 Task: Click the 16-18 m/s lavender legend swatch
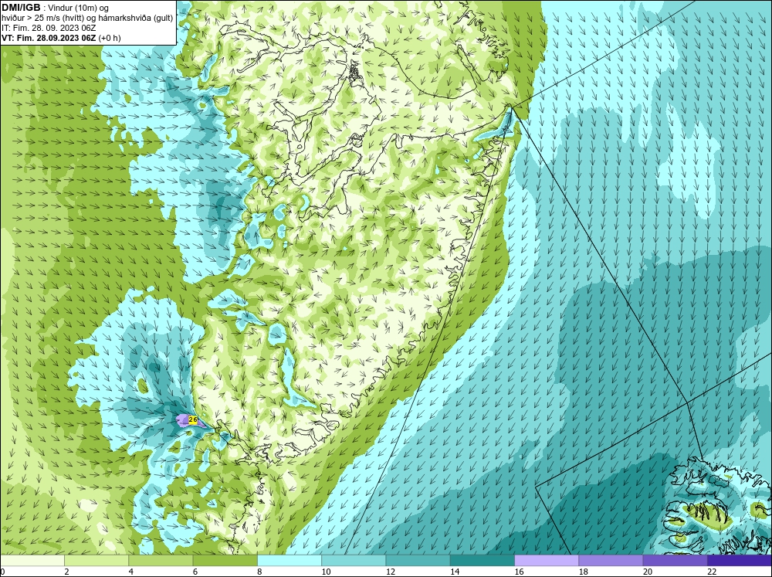[x=547, y=561]
